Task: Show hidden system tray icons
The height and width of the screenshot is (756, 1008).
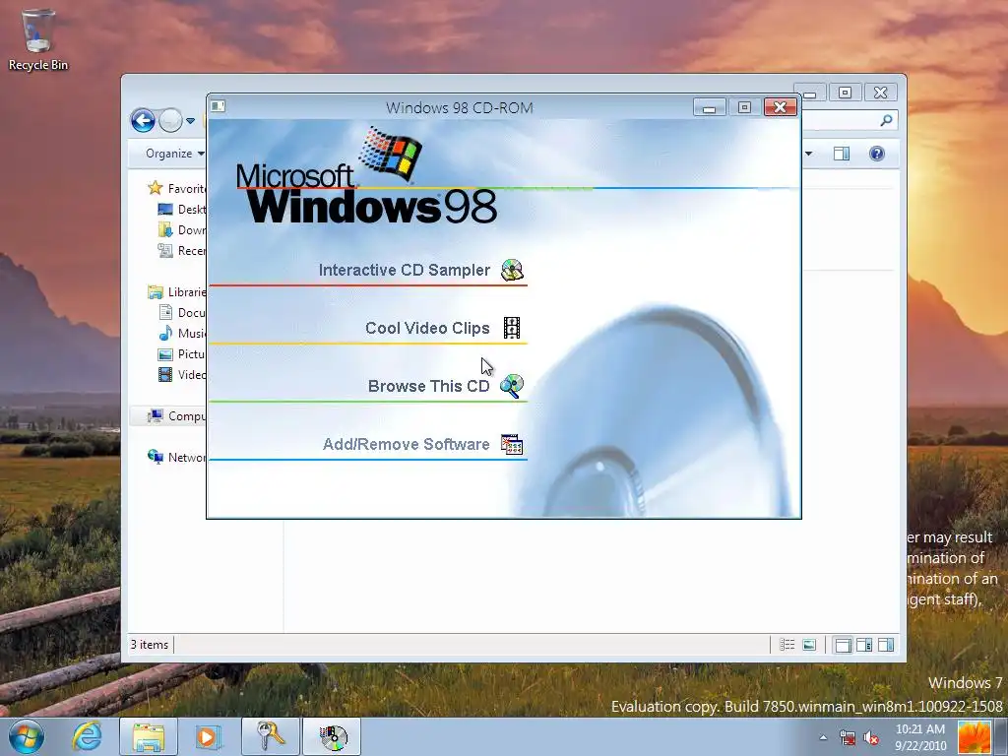Action: [x=824, y=737]
